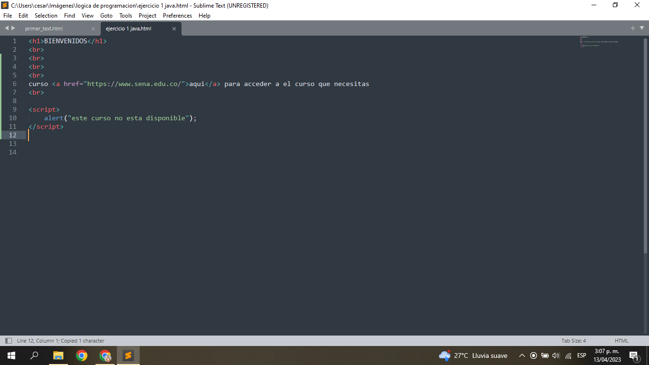Go to previous tab with left arrow
The width and height of the screenshot is (649, 365).
[7, 28]
